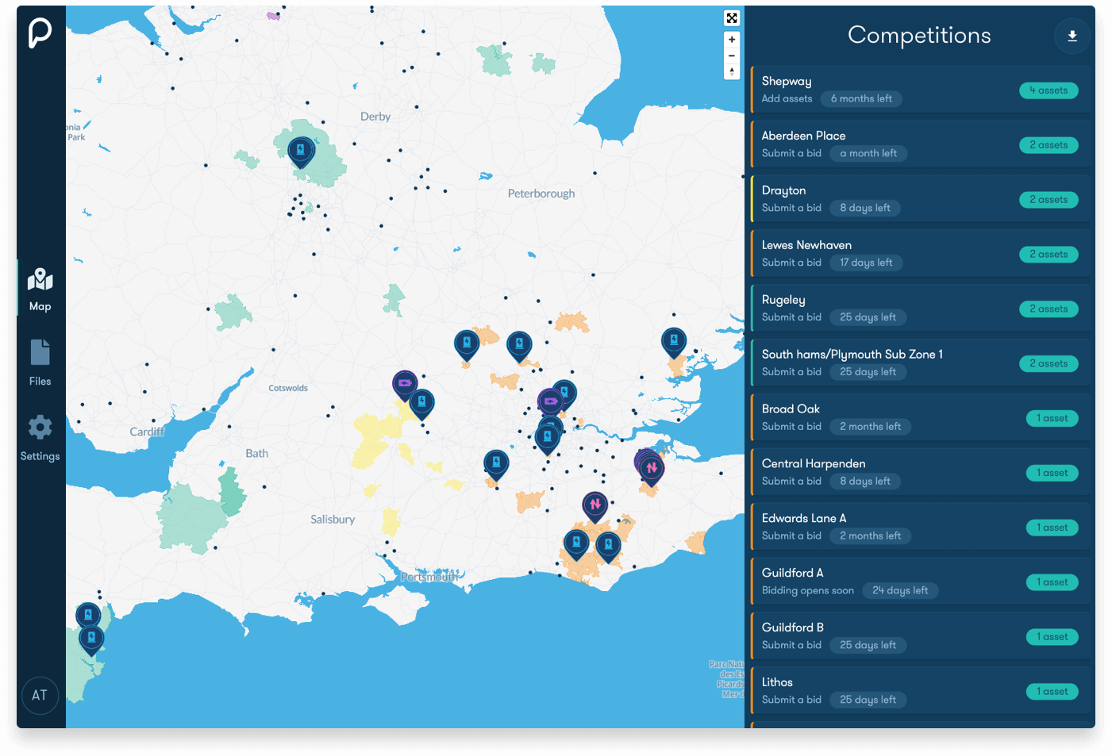Open the Rugeley competition

(x=920, y=308)
